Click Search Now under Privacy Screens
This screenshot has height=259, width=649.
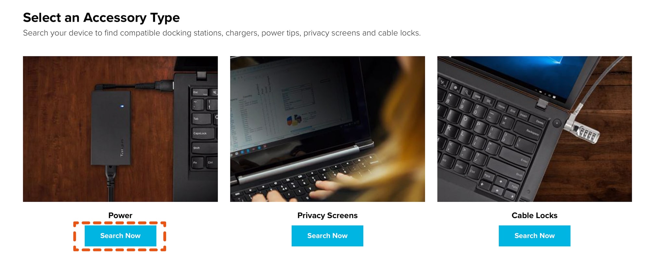click(327, 236)
